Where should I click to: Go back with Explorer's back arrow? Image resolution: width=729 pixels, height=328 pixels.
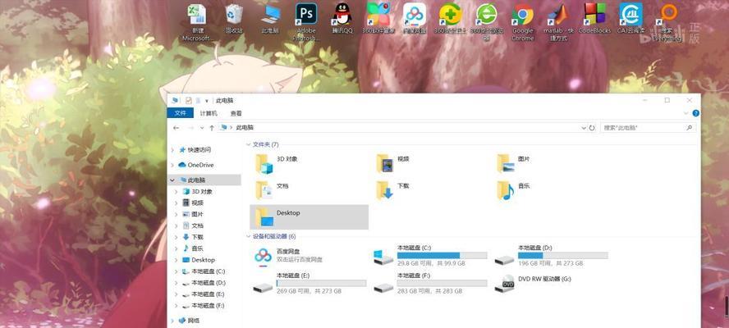(176, 127)
